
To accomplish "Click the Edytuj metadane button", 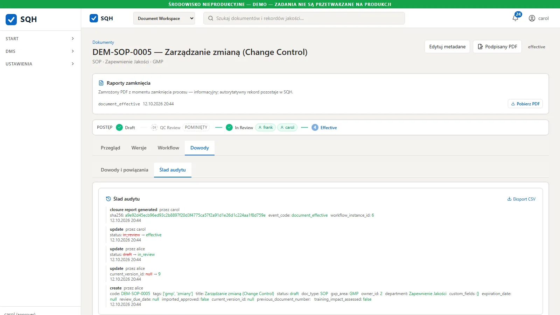I will click(x=447, y=47).
